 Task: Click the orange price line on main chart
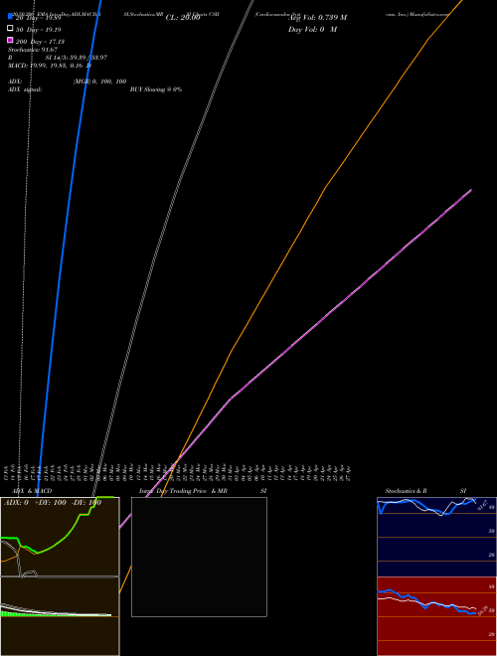tap(326, 188)
